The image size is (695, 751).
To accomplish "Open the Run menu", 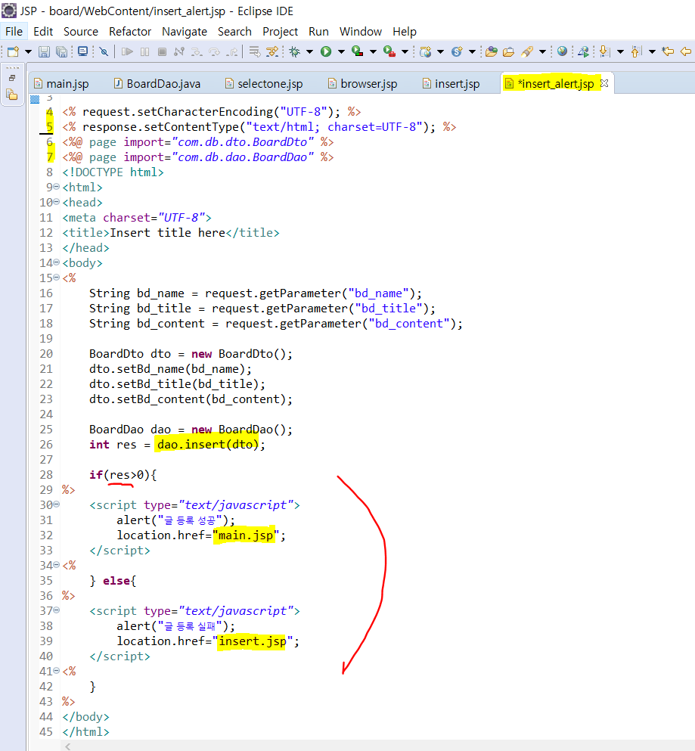I will (x=318, y=32).
